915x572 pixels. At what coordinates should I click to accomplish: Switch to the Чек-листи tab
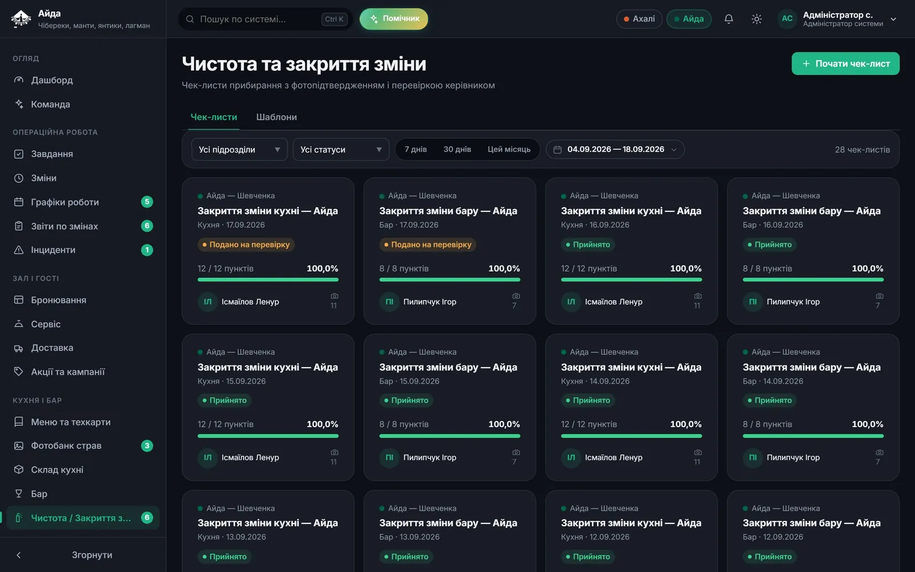[x=214, y=117]
